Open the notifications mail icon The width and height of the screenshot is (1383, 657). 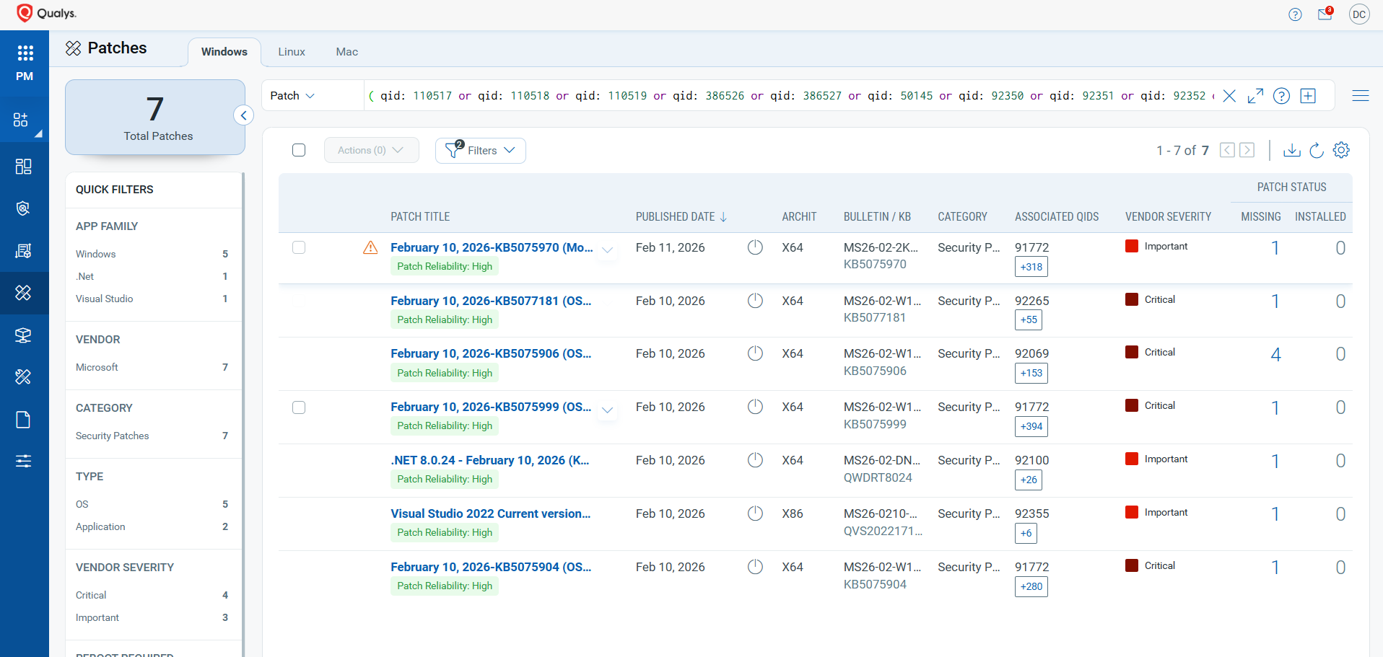pos(1325,14)
